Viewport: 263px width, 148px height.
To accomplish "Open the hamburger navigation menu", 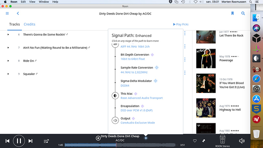I will point(7,13).
